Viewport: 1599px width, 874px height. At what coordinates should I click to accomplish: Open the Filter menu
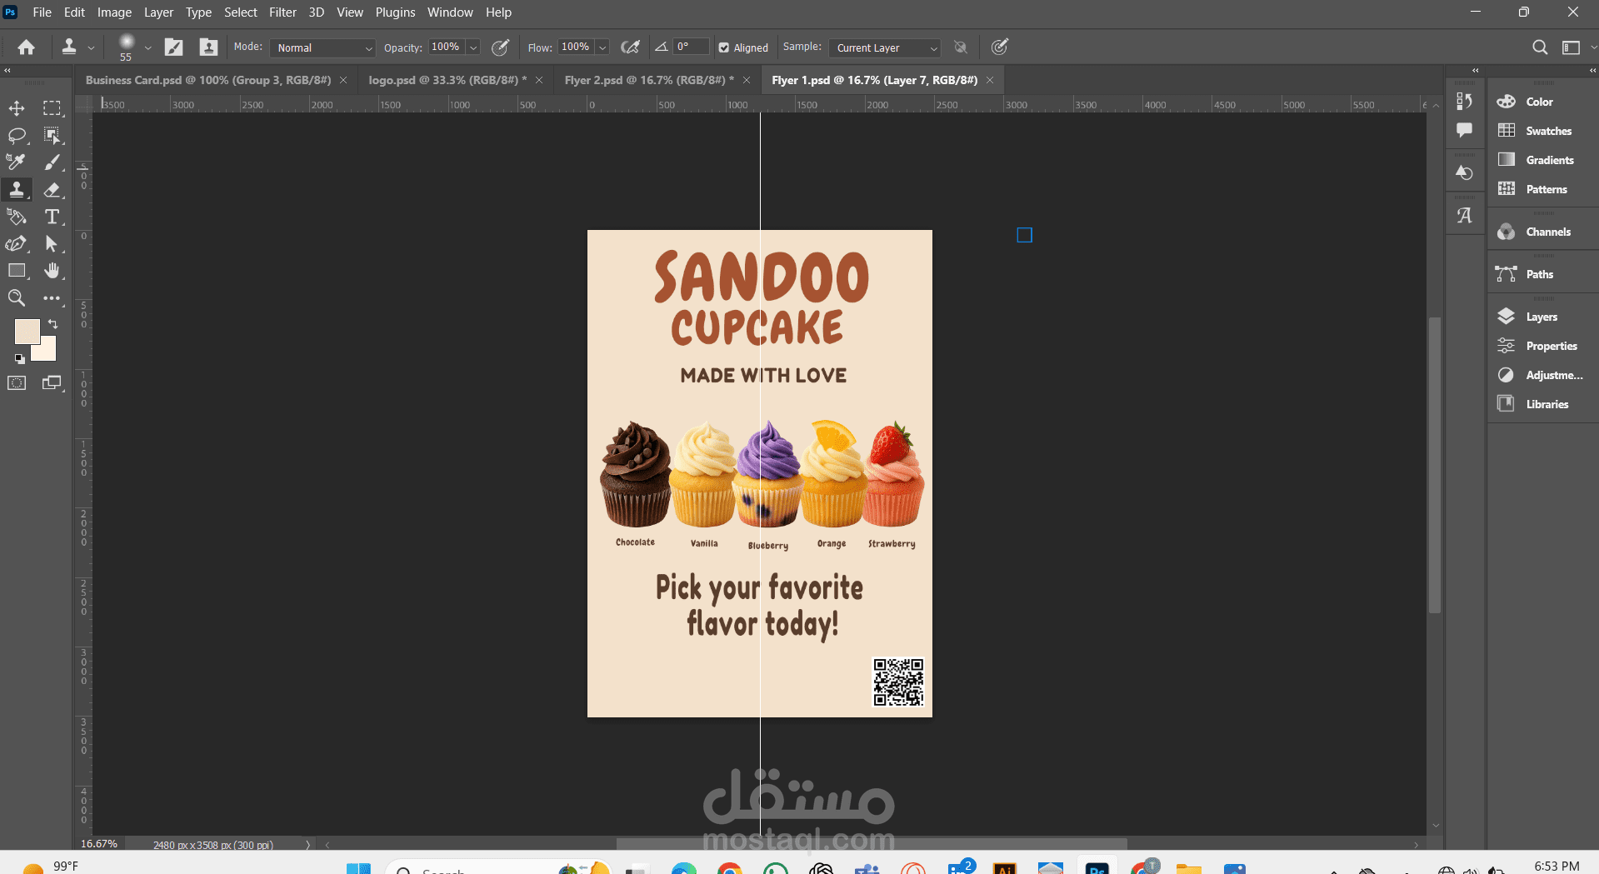point(282,12)
